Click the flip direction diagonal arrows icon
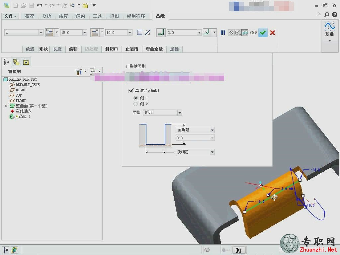Viewport: 340px width, 255px height. pos(148,33)
